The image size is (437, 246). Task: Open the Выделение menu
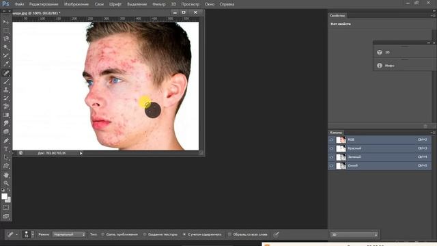(x=137, y=4)
